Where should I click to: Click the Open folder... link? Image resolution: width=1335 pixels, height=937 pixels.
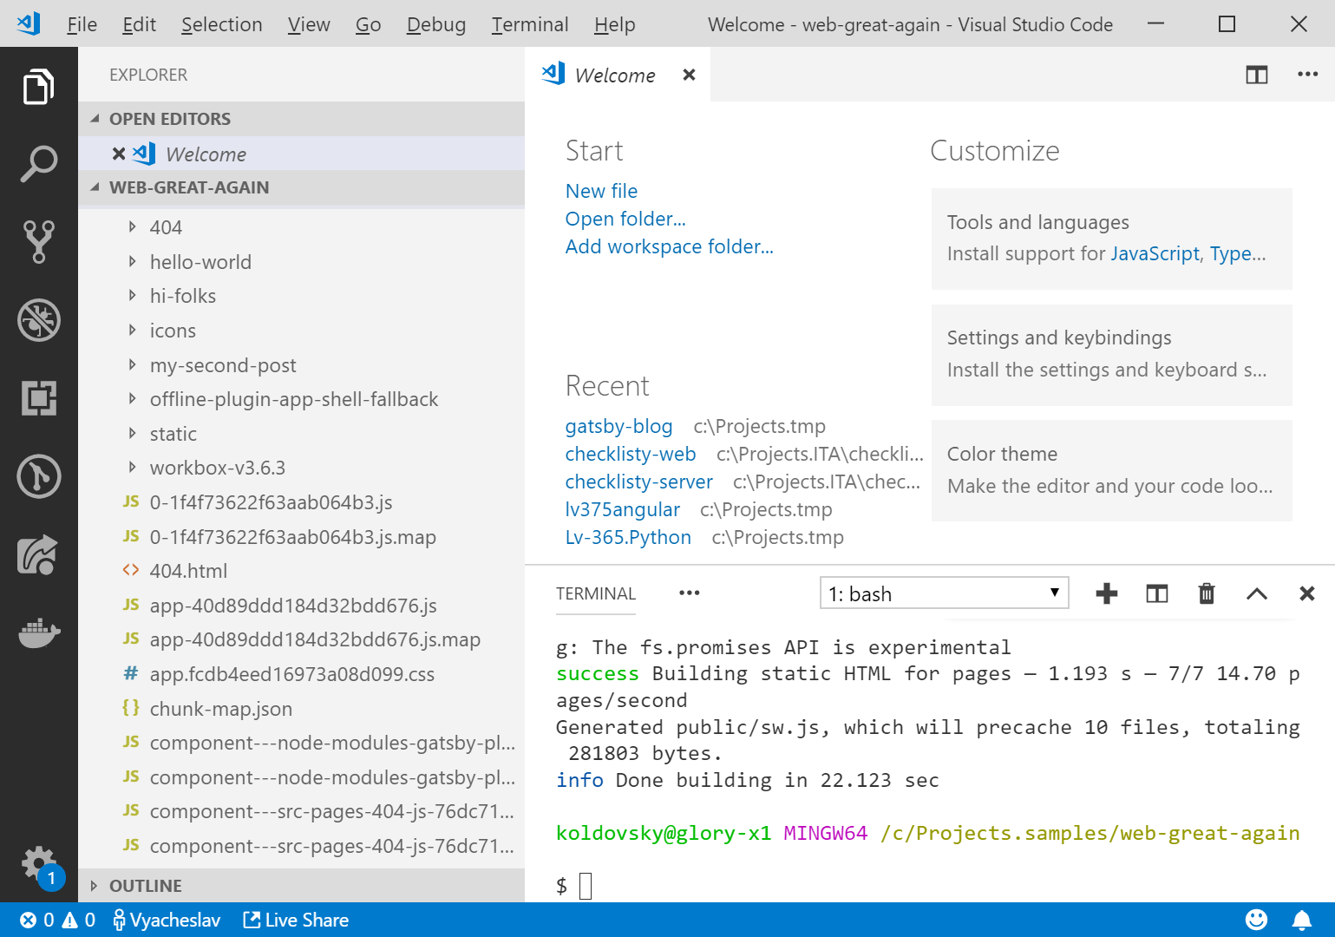pos(625,219)
